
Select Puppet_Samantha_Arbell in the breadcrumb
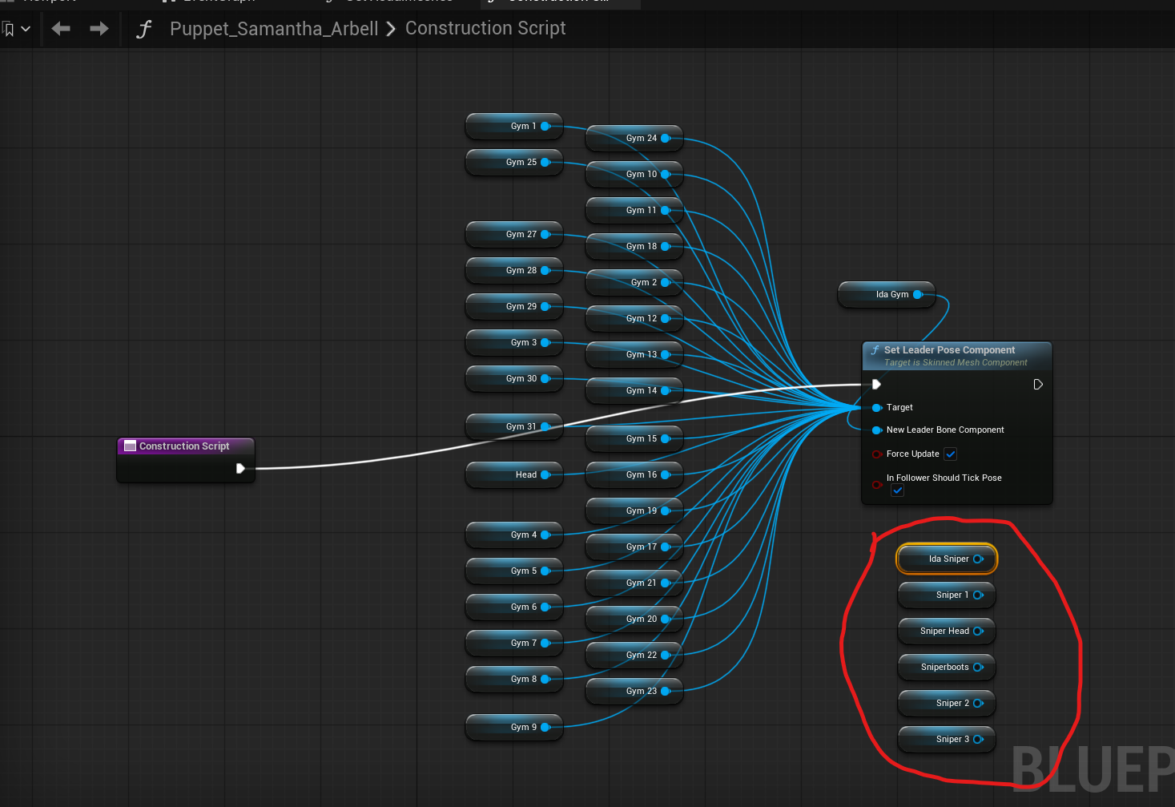pos(274,29)
